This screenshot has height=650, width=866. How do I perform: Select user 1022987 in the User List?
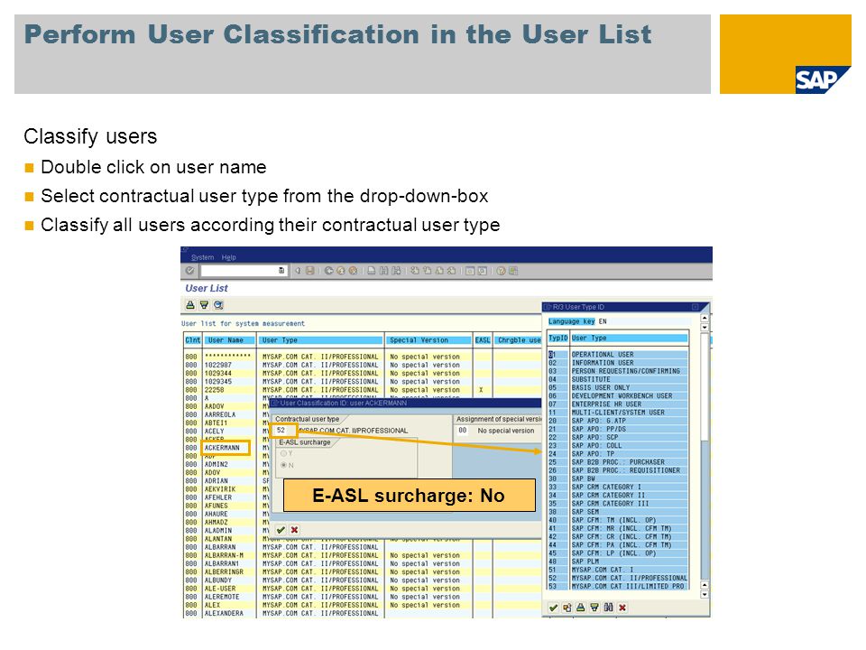[x=218, y=365]
